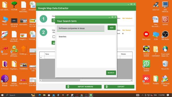172x97 pixels.
Task: Open VIRTUAL FIDGET SPI file icon
Action: tap(14, 81)
